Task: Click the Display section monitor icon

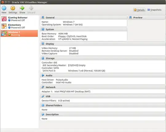Action: click(x=43, y=44)
